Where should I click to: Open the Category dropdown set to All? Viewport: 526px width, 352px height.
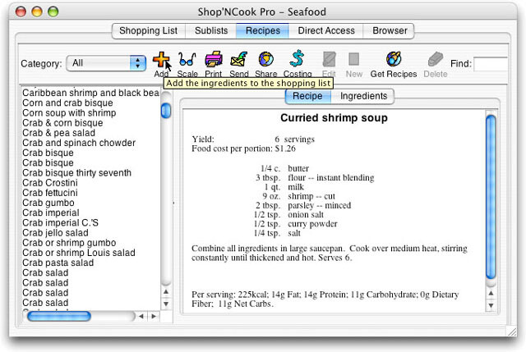(106, 63)
